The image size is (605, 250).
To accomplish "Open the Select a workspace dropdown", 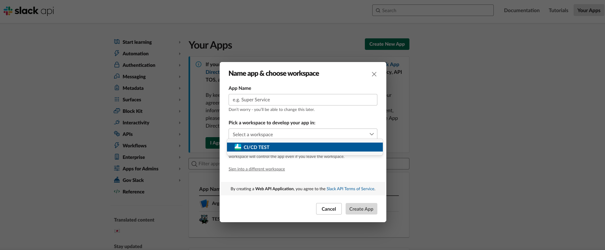I will coord(303,134).
